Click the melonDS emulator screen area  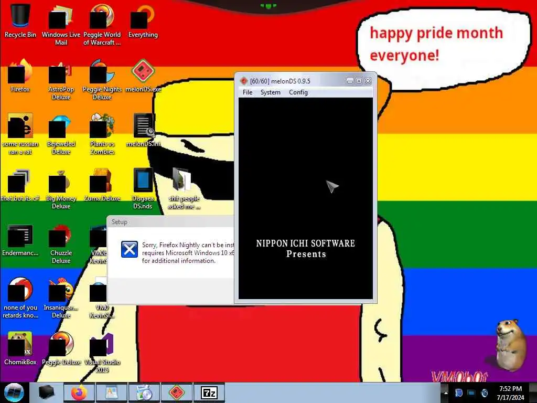pyautogui.click(x=306, y=198)
